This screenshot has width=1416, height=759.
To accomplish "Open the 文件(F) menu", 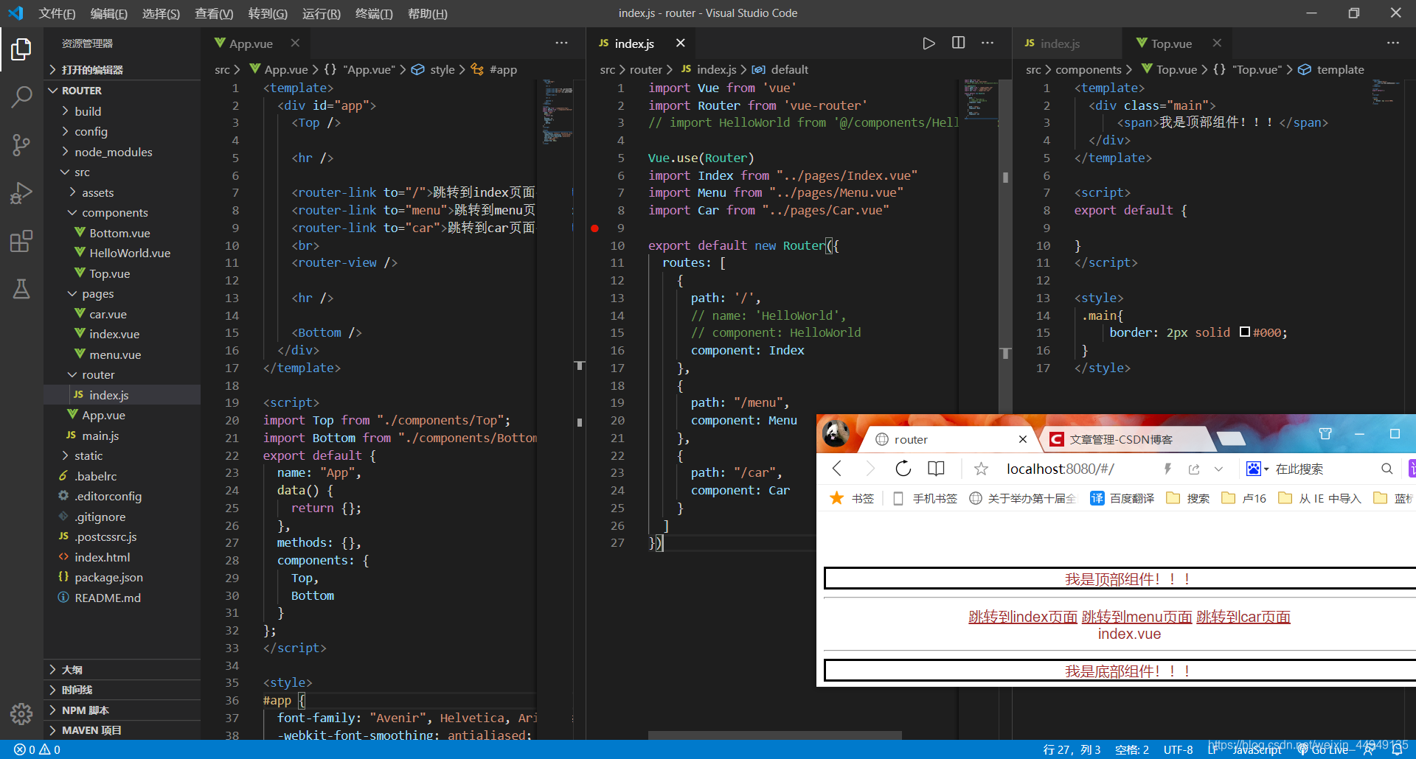I will click(x=57, y=13).
